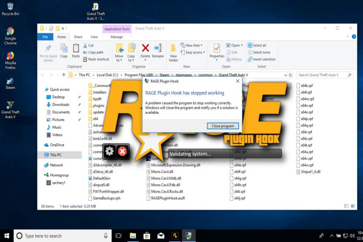Click the Cut scissors icon
This screenshot has width=363, height=242.
pyautogui.click(x=85, y=45)
